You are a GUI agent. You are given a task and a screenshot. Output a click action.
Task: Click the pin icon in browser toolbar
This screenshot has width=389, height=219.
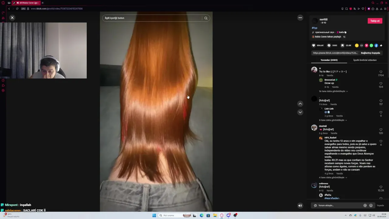343,9
